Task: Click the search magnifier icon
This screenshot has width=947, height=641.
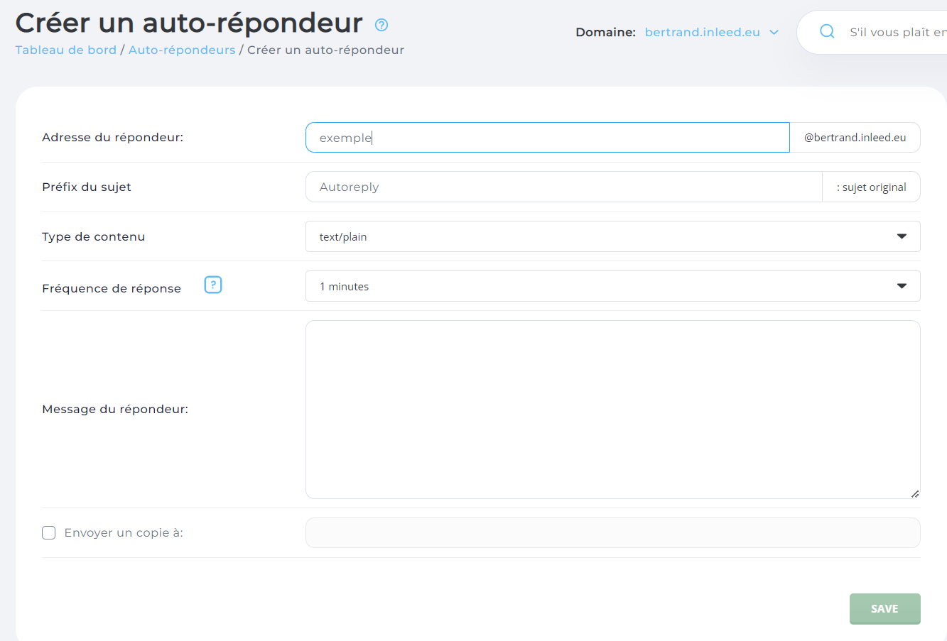Action: point(827,32)
